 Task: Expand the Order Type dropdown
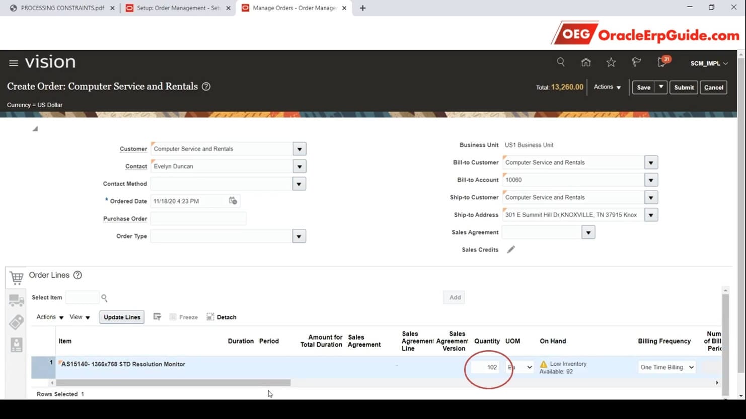(299, 236)
